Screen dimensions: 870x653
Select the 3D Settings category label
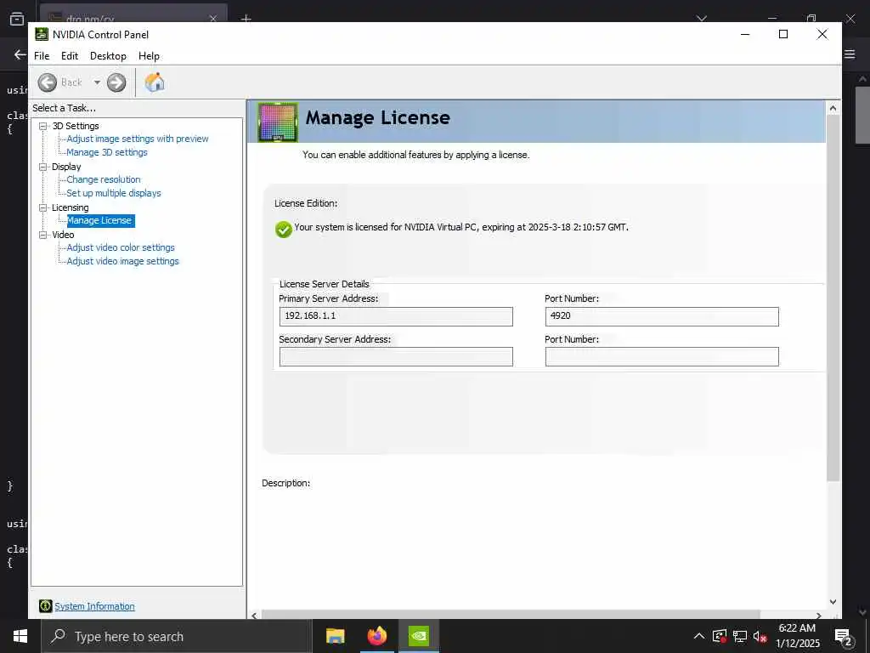[76, 126]
